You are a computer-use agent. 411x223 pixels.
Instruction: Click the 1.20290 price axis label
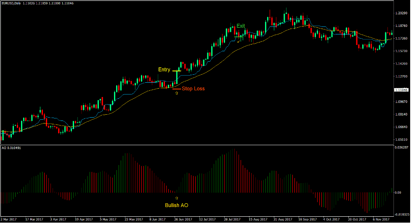tap(401, 13)
